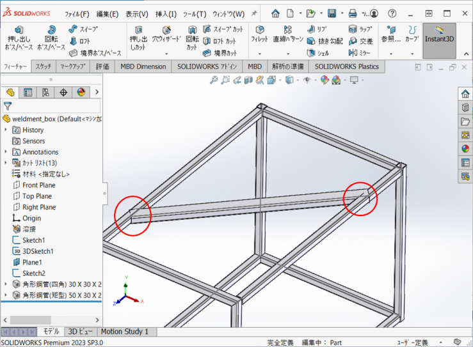Image resolution: width=473 pixels, height=347 pixels.
Task: Expand the カットリスト(13) cut list node
Action: pyautogui.click(x=6, y=163)
